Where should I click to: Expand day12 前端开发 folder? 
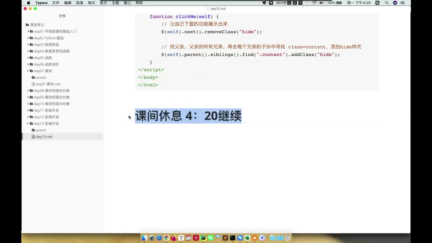pyautogui.click(x=28, y=117)
